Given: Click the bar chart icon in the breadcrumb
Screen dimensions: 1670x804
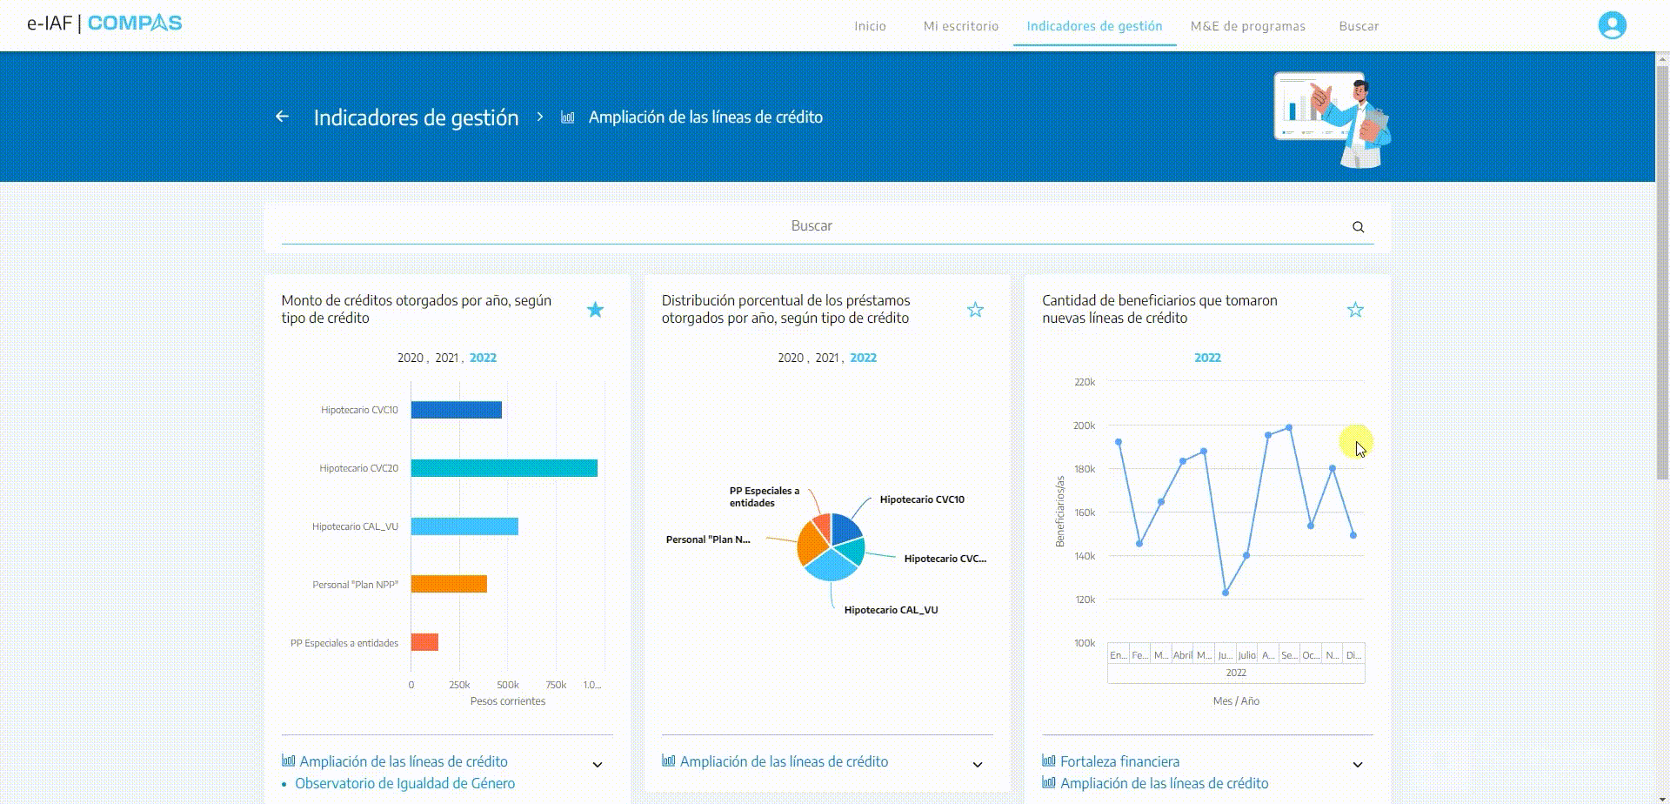Looking at the screenshot, I should [568, 117].
